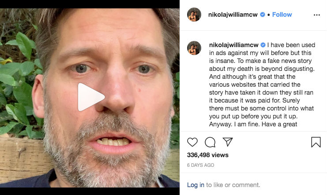Follow the nikolajwilliamcw account
The height and width of the screenshot is (195, 327).
[x=282, y=15]
